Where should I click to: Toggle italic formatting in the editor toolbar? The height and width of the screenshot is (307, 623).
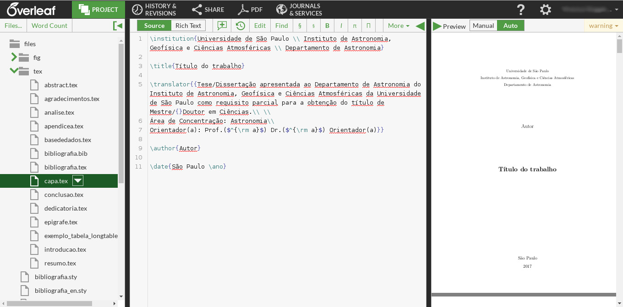[340, 26]
